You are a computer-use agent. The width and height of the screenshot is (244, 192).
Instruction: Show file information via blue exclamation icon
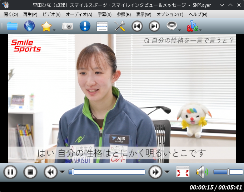85,26
